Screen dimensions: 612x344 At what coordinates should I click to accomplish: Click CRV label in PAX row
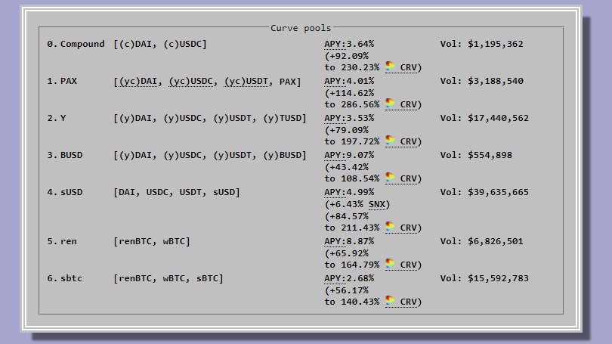[x=408, y=104]
